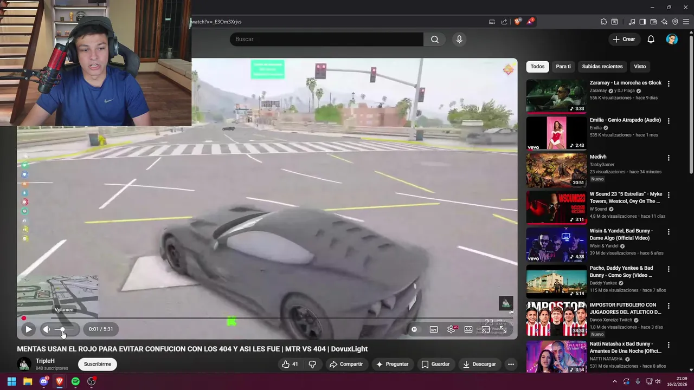694x390 pixels.
Task: Open YouTube notifications bell
Action: coord(651,39)
